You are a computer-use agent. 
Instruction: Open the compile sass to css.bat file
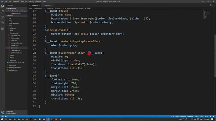16,63
